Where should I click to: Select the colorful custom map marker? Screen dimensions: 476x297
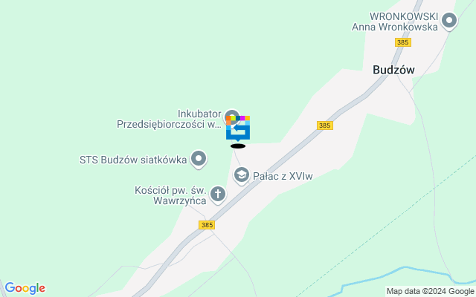coord(238,128)
